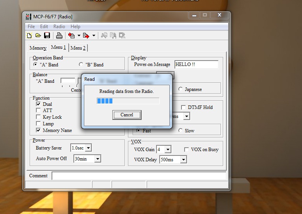Screen dimensions: 302x214
Task: Check the VOX on Busy option
Action: click(x=187, y=150)
